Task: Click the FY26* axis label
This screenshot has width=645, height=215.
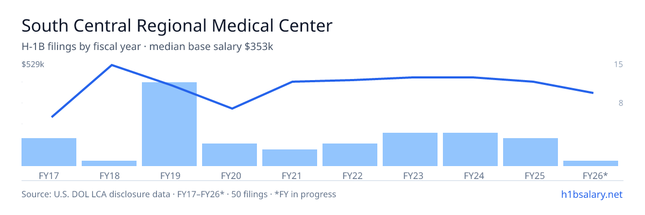Action: pos(595,176)
